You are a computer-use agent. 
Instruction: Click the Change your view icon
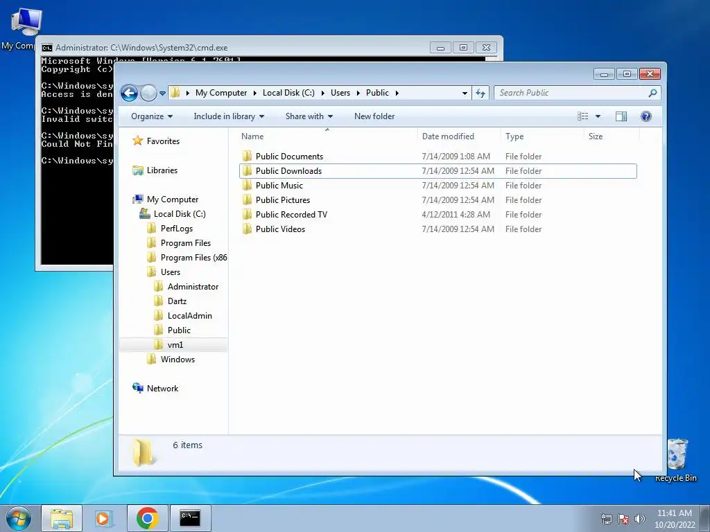pyautogui.click(x=582, y=116)
